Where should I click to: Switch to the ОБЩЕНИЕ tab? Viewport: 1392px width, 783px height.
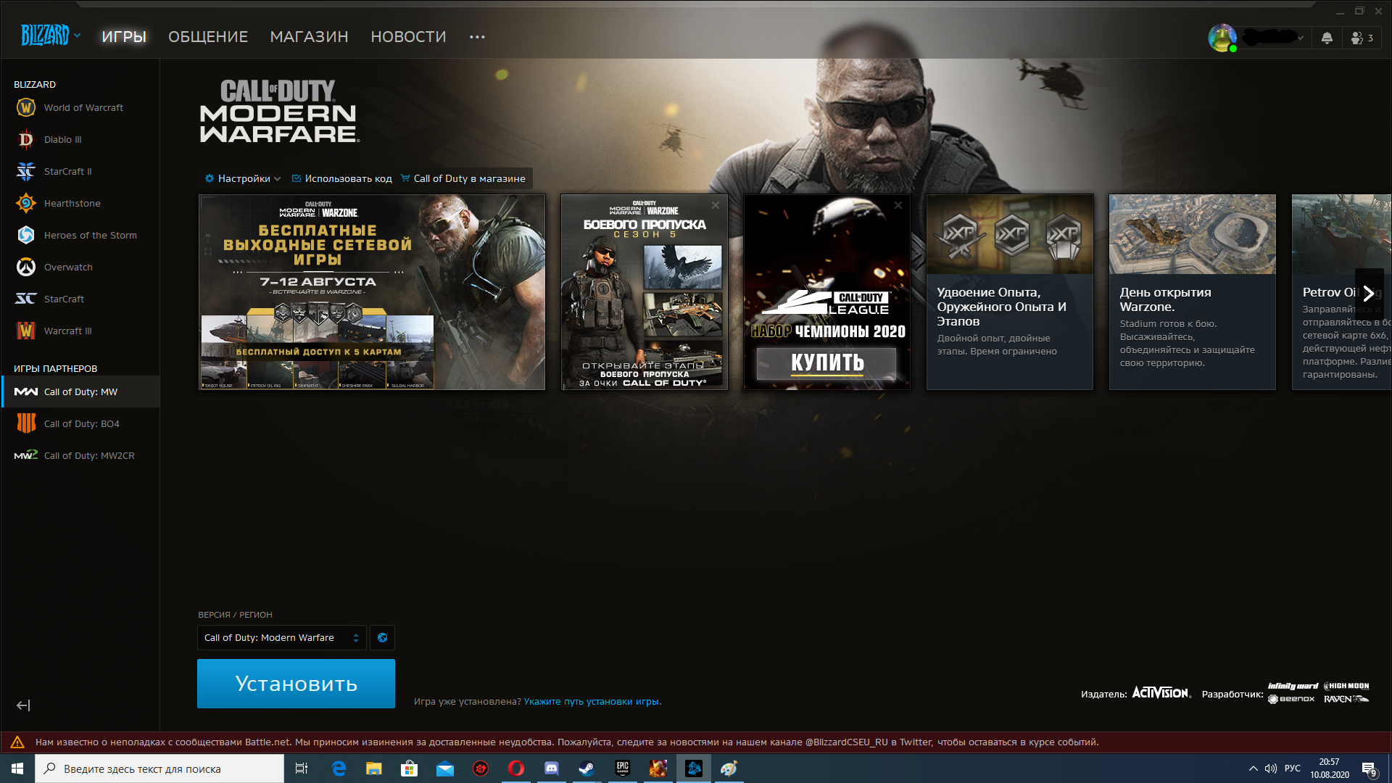pos(208,37)
